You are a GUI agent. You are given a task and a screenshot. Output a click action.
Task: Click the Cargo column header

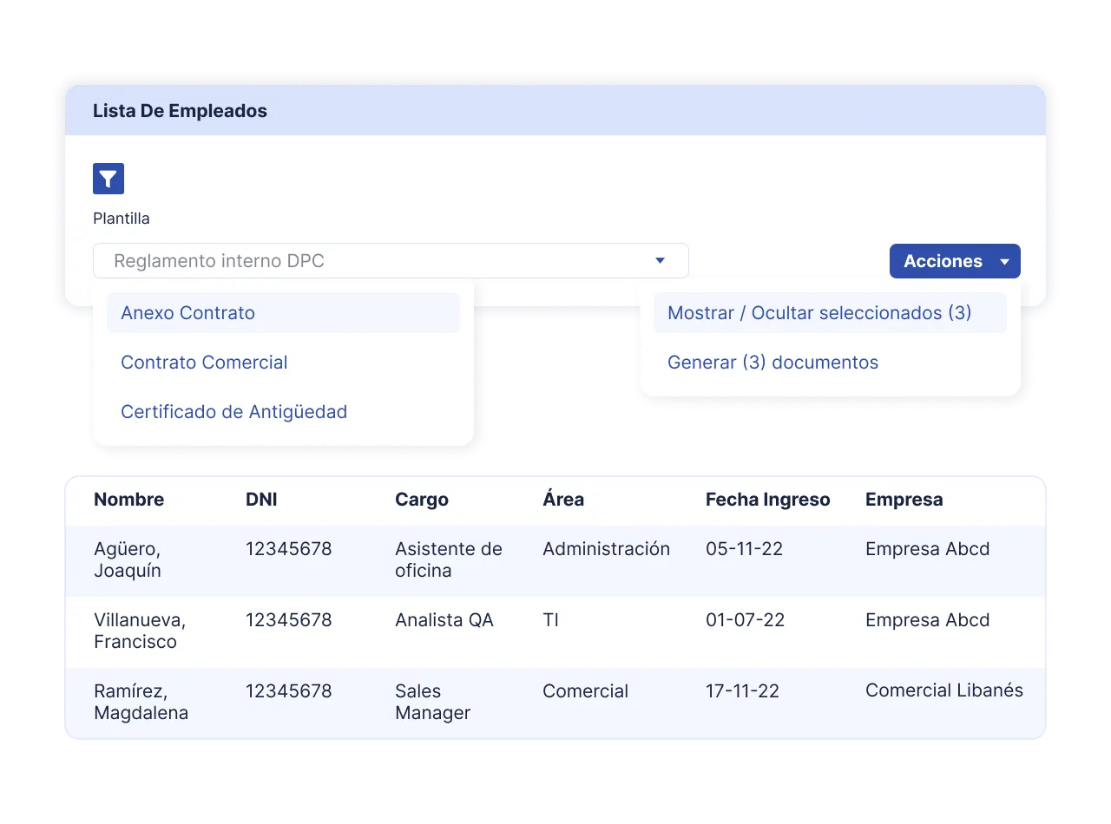422,500
